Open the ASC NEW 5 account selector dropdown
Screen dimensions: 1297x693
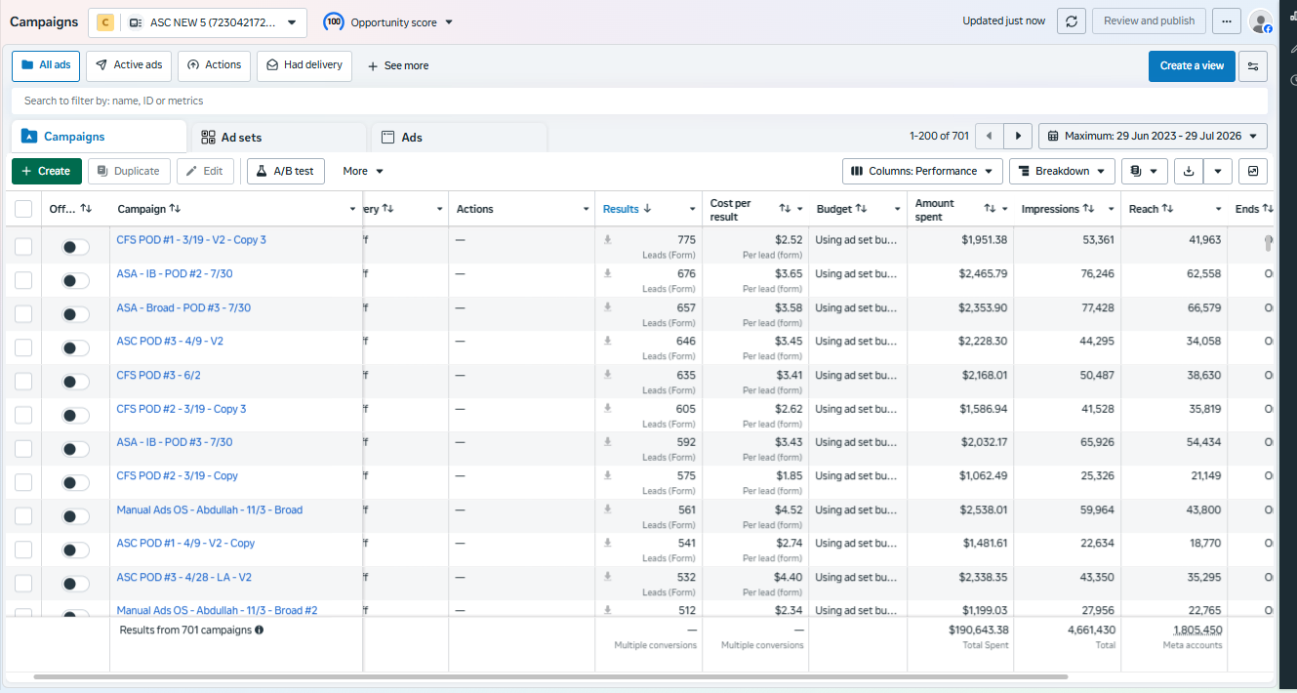pyautogui.click(x=197, y=22)
